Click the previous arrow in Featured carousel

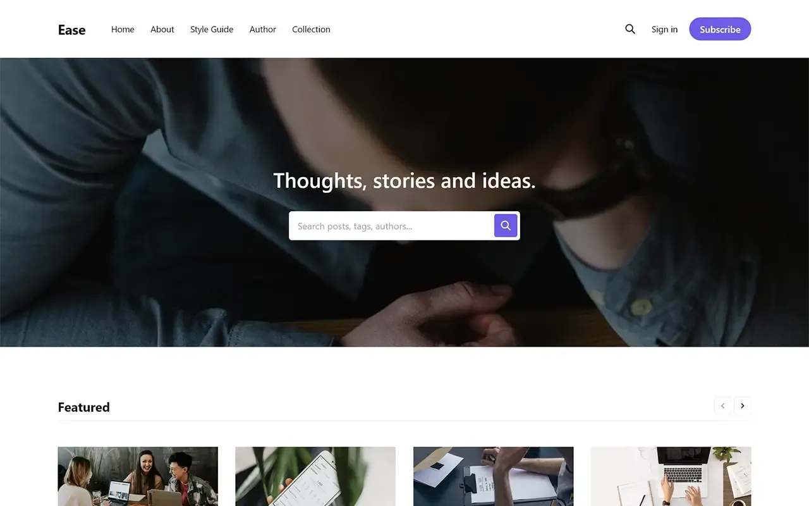[722, 405]
